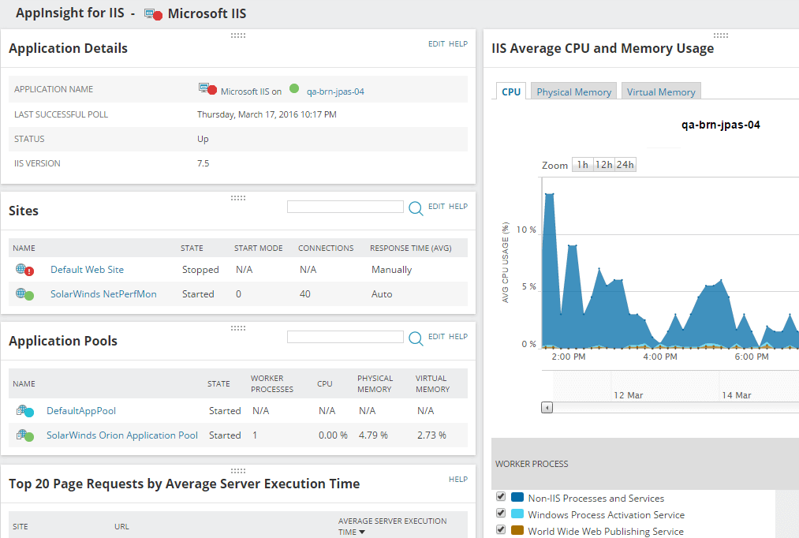The height and width of the screenshot is (538, 799).
Task: Switch to the Virtual Memory tab
Action: coord(661,92)
